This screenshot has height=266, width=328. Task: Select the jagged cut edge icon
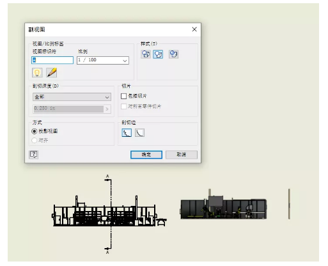pos(127,133)
